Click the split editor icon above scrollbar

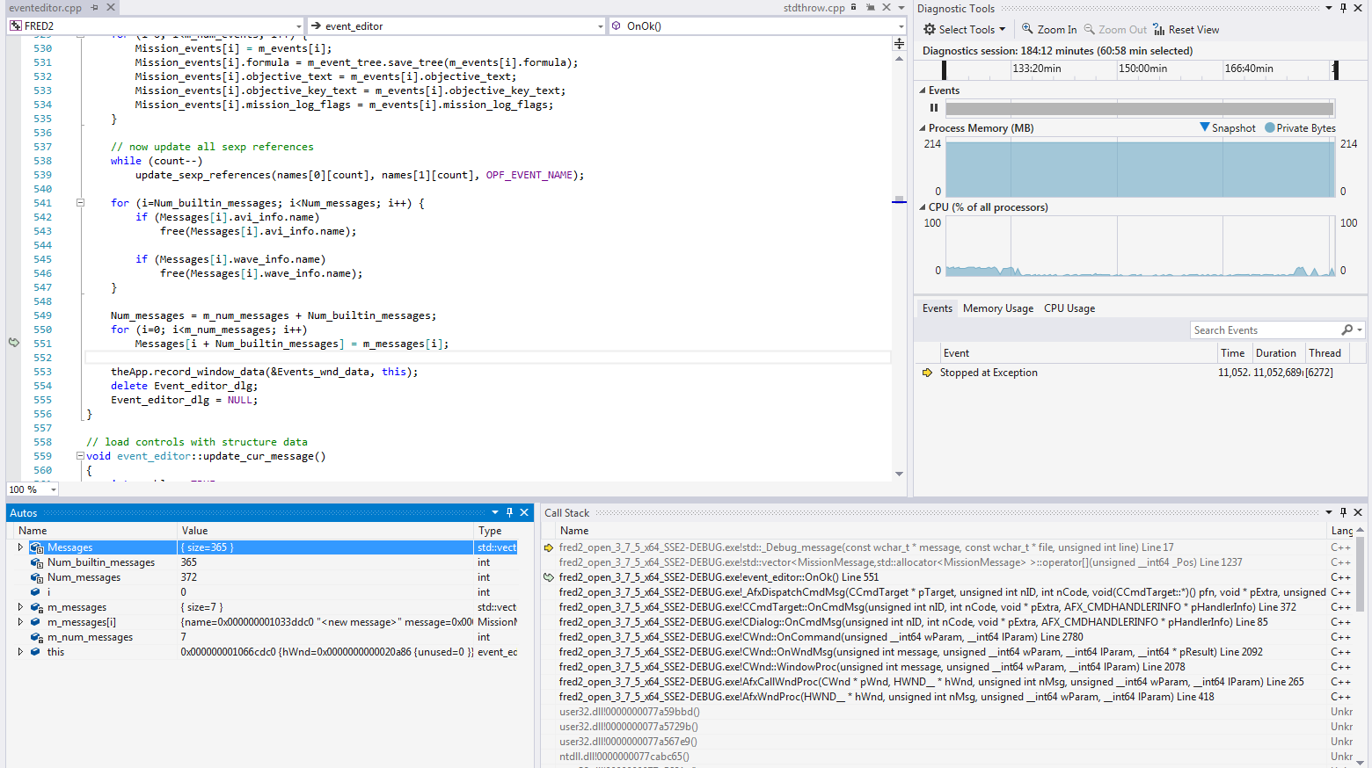click(899, 43)
